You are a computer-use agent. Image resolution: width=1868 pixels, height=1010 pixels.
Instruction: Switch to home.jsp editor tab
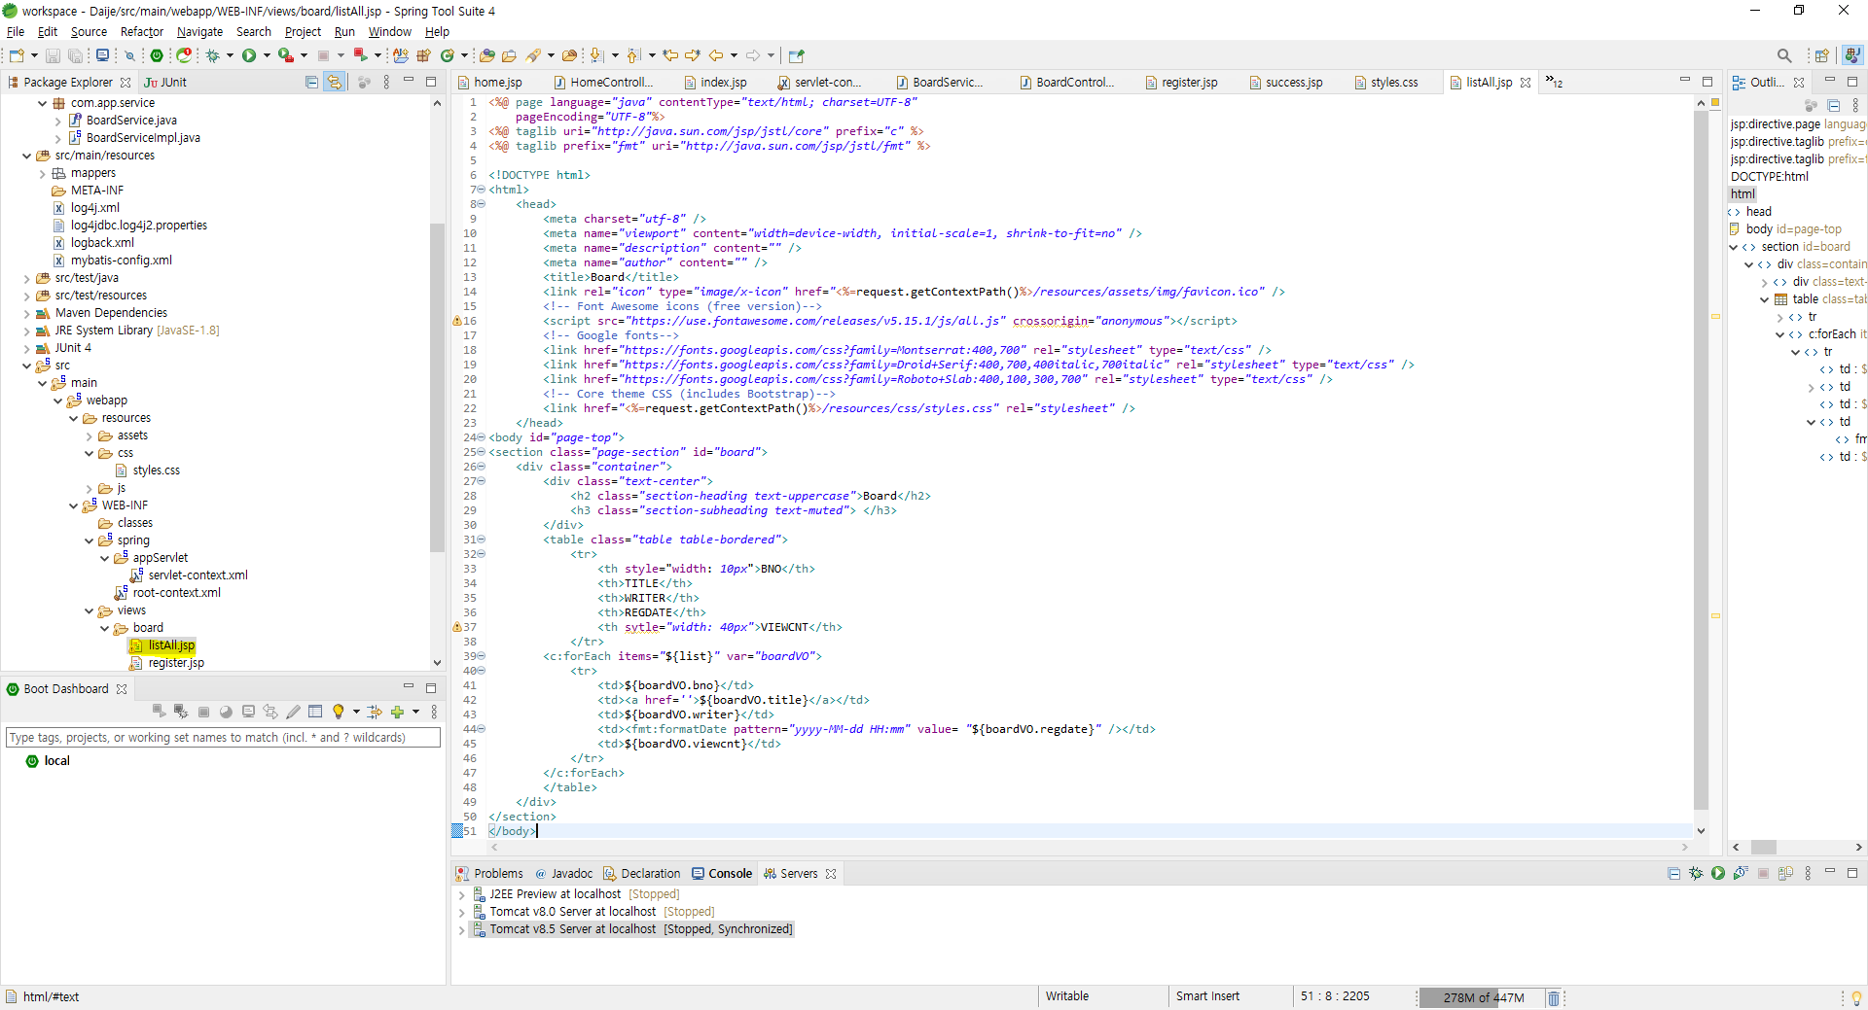tap(490, 83)
